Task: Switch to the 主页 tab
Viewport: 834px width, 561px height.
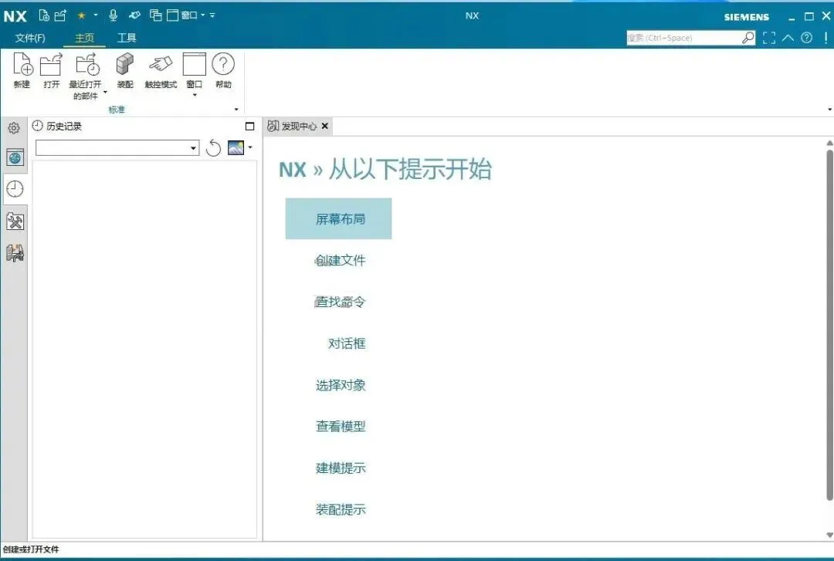Action: (x=84, y=38)
